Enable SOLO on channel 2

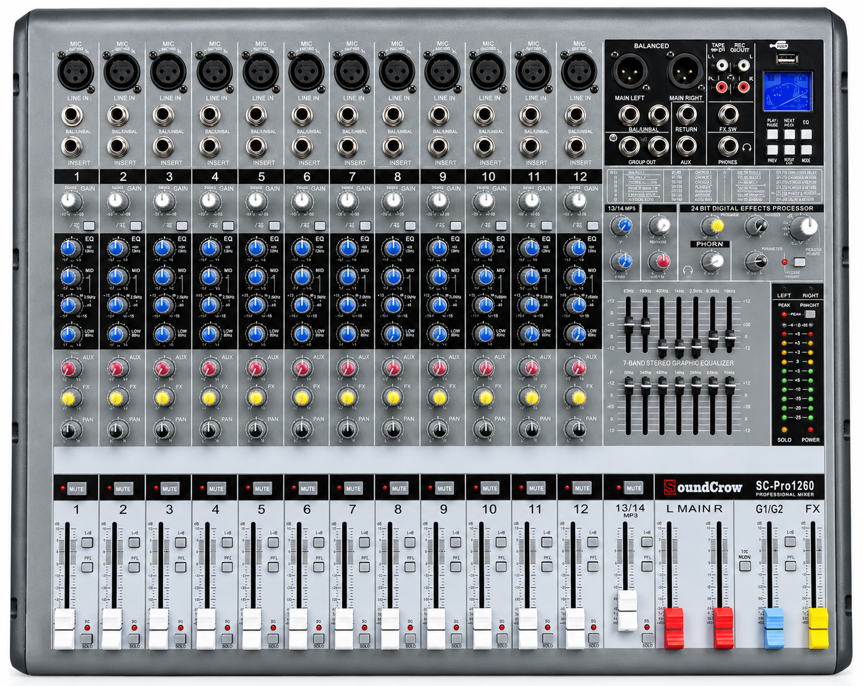click(134, 639)
